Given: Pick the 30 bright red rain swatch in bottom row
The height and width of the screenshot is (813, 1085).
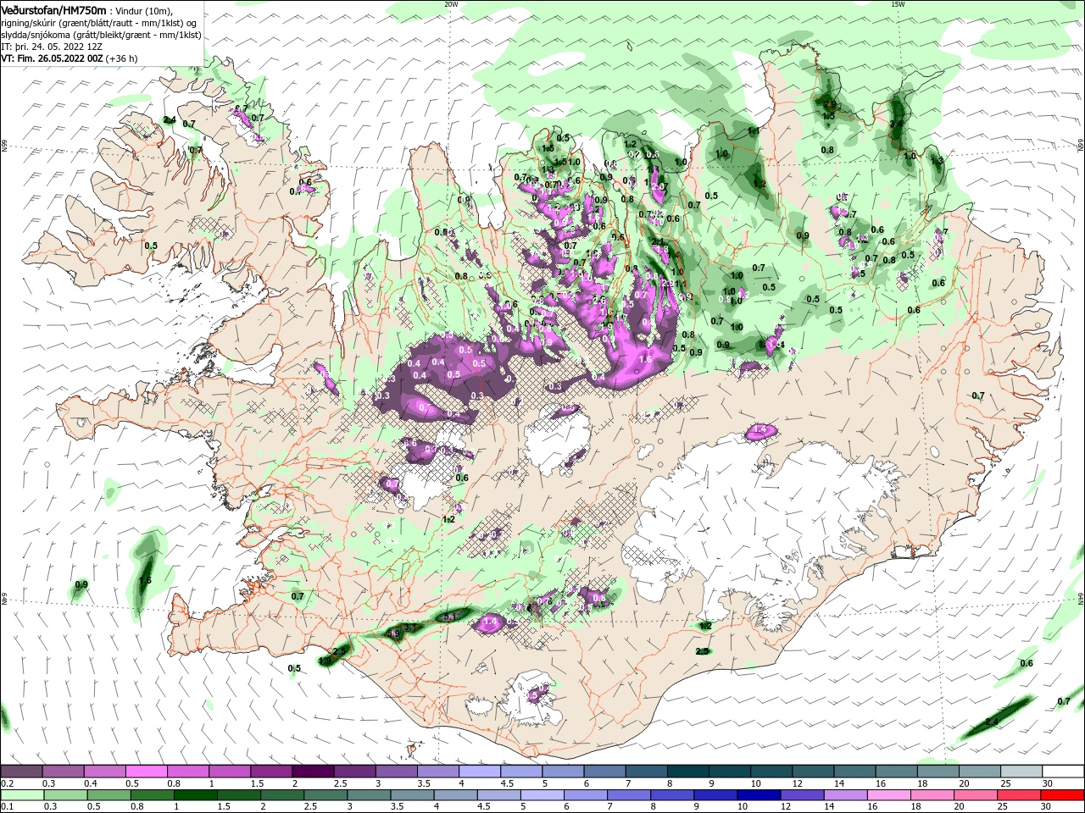Looking at the screenshot, I should (1062, 795).
